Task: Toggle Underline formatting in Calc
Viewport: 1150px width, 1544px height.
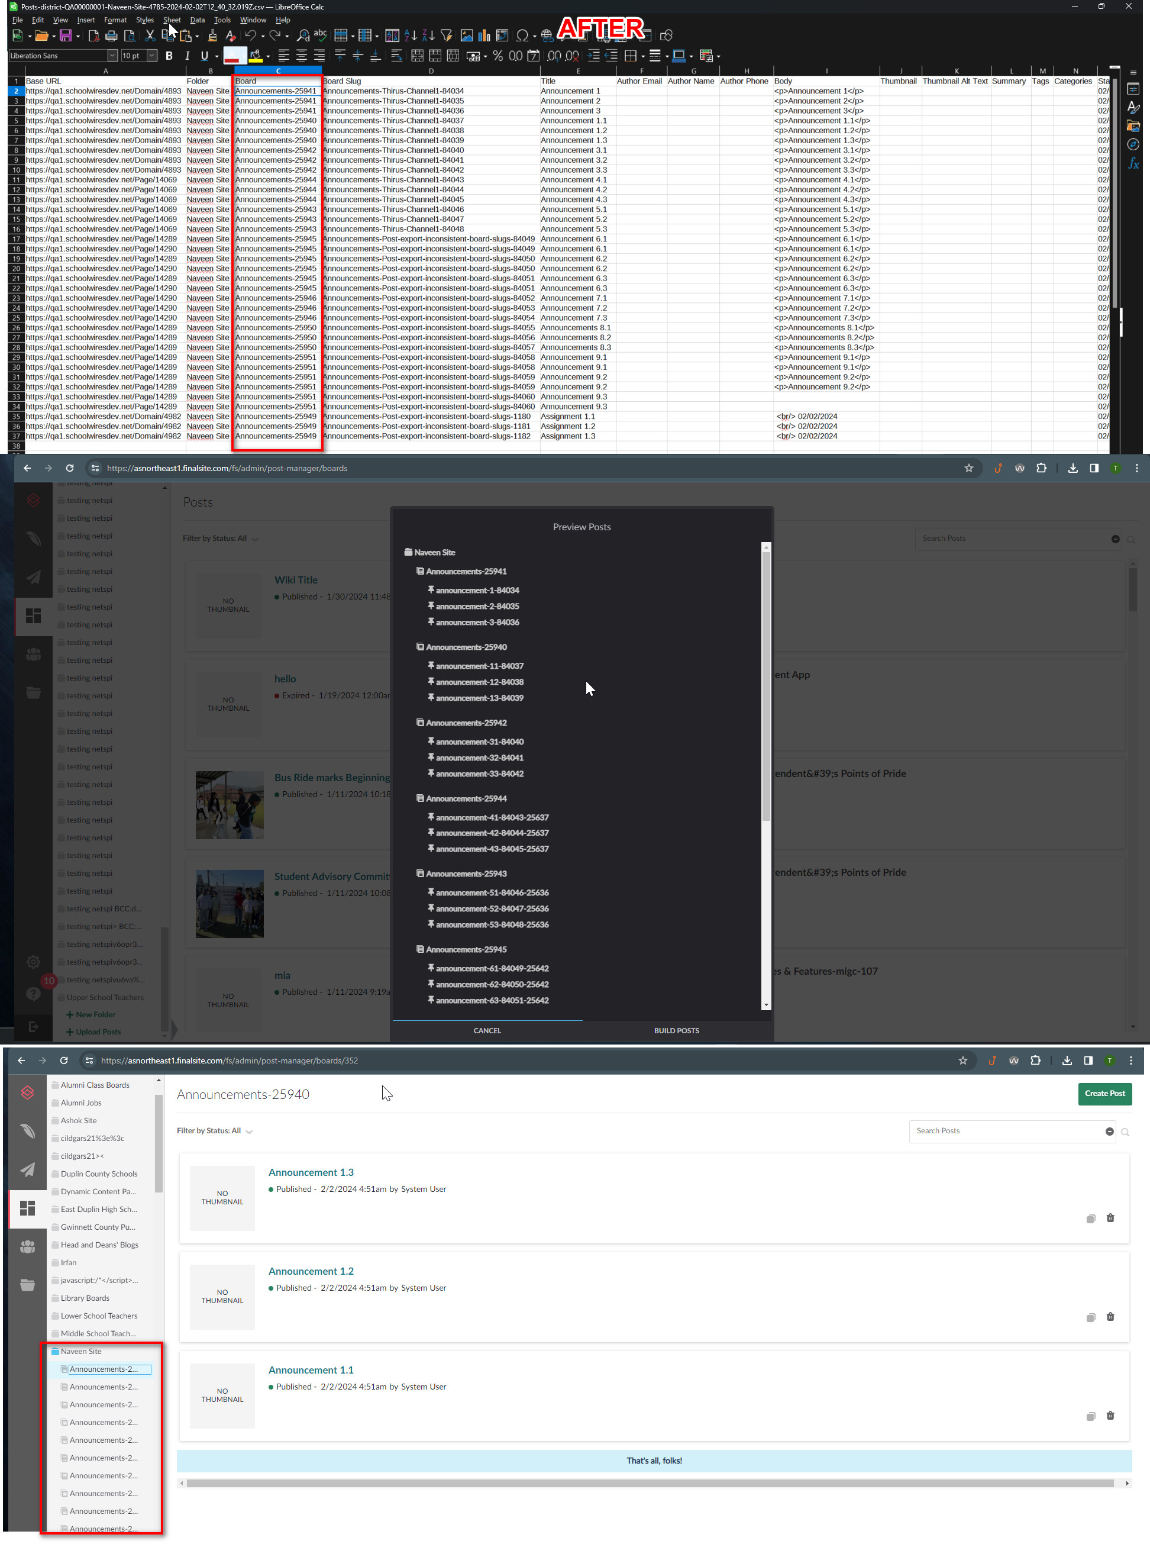Action: click(x=204, y=56)
